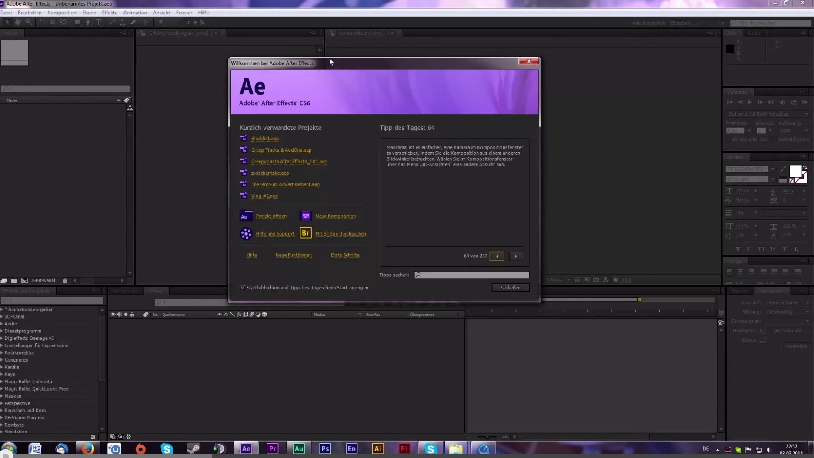Expand the Farbkorrektur effects category
The height and width of the screenshot is (458, 814).
click(x=2, y=353)
